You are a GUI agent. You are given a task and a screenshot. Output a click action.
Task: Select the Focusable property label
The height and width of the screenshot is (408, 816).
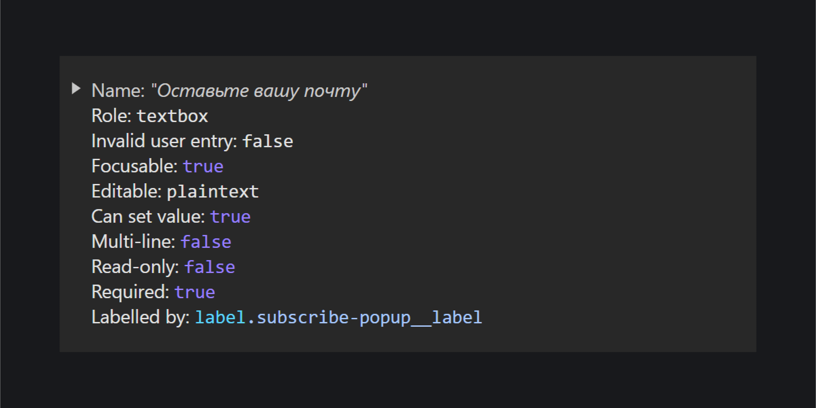134,166
